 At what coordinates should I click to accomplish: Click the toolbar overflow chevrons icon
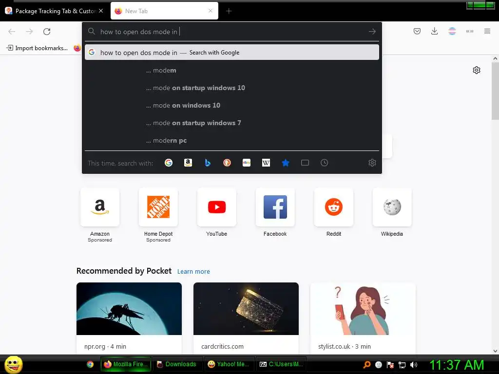tap(469, 31)
